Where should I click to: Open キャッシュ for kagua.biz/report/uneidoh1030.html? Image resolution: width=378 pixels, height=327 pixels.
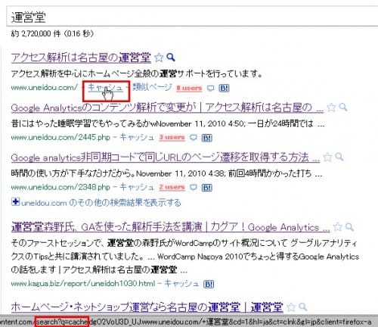point(181,284)
